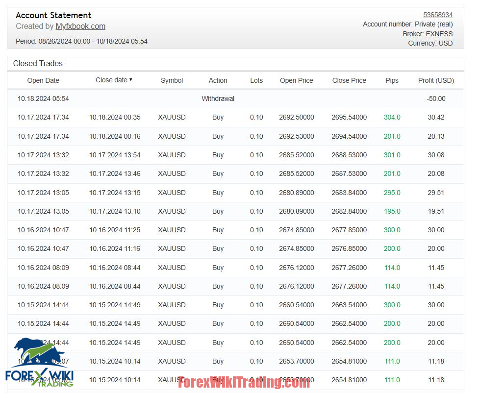This screenshot has width=479, height=393.
Task: Select the -50.00 withdrawal amount
Action: [436, 98]
